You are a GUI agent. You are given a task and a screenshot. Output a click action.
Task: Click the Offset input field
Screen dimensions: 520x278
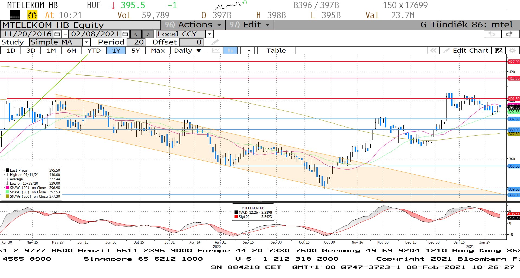tap(191, 42)
